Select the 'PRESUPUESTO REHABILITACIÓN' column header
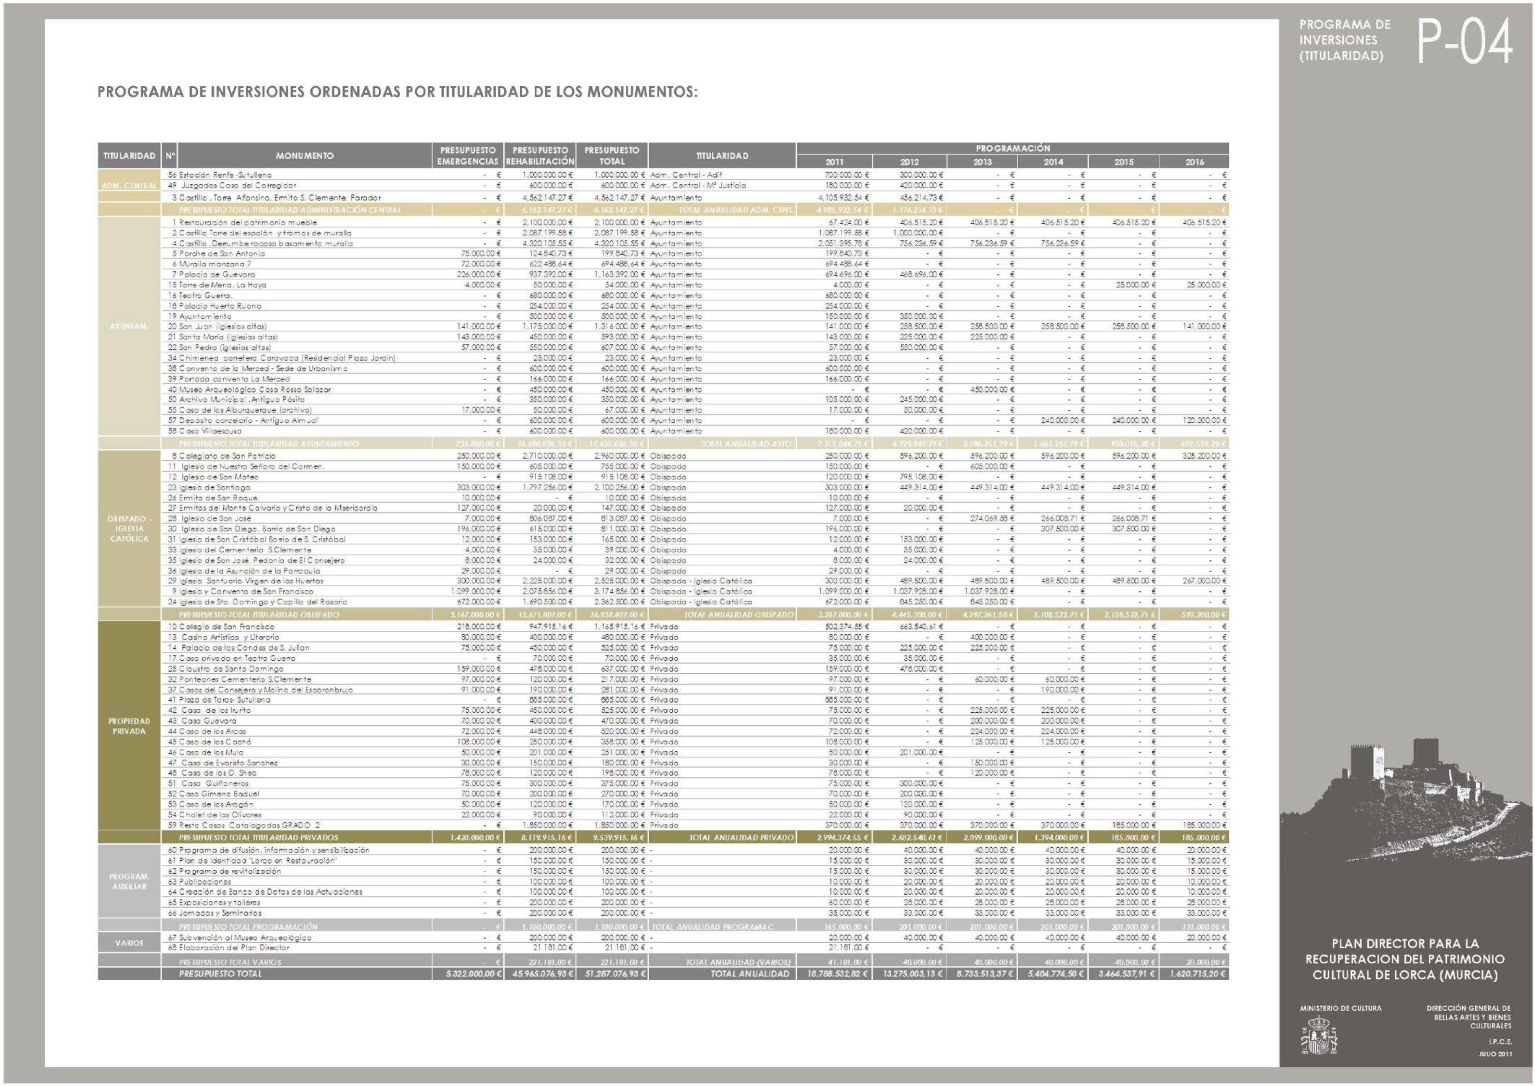The width and height of the screenshot is (1535, 1086). tap(539, 156)
